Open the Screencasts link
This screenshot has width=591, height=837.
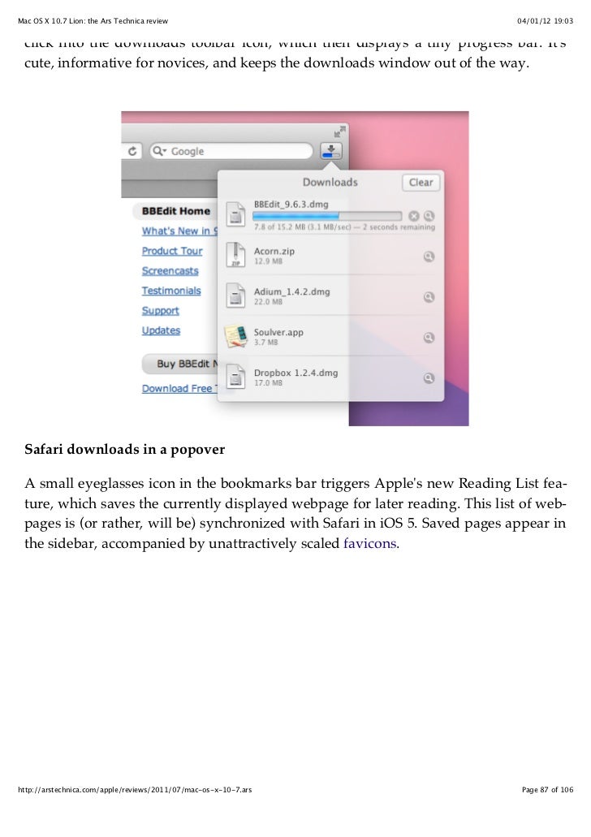pos(170,270)
